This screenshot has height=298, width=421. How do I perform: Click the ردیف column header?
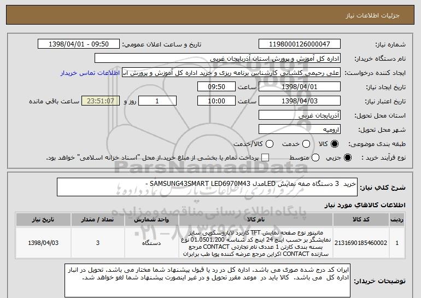point(397,220)
